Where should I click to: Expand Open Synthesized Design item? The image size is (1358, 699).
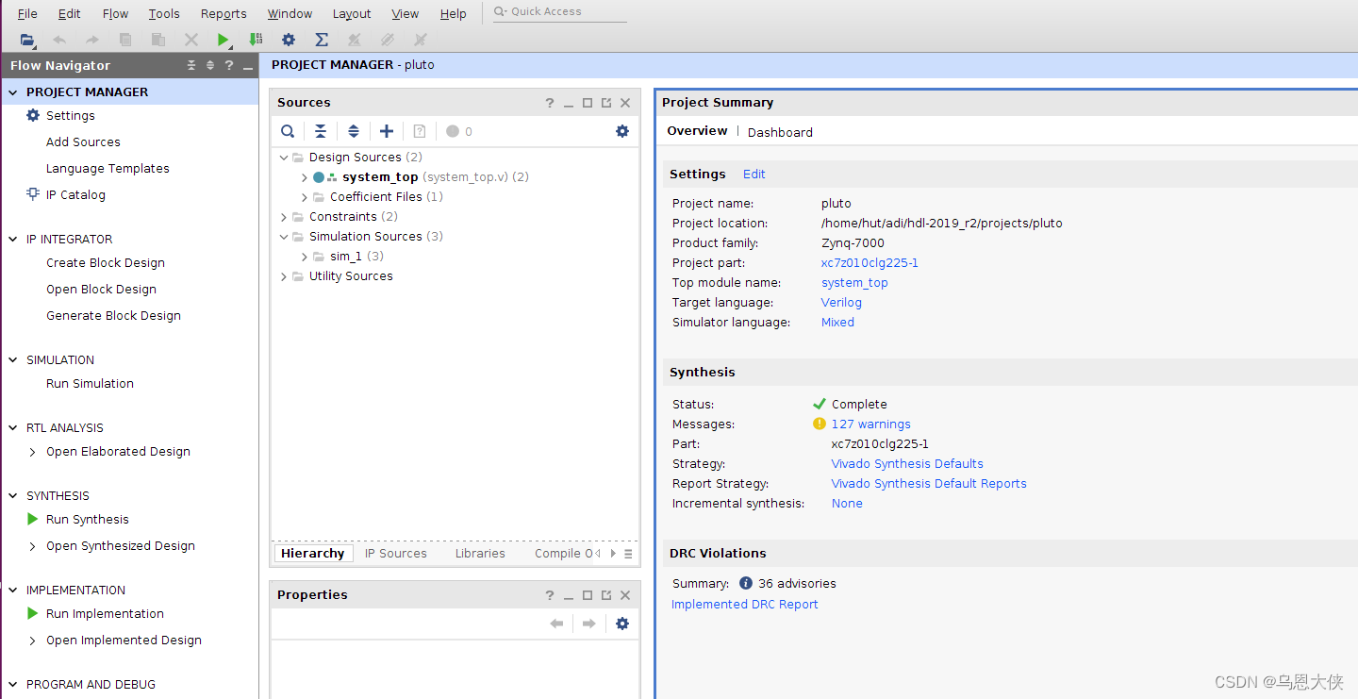[x=33, y=546]
